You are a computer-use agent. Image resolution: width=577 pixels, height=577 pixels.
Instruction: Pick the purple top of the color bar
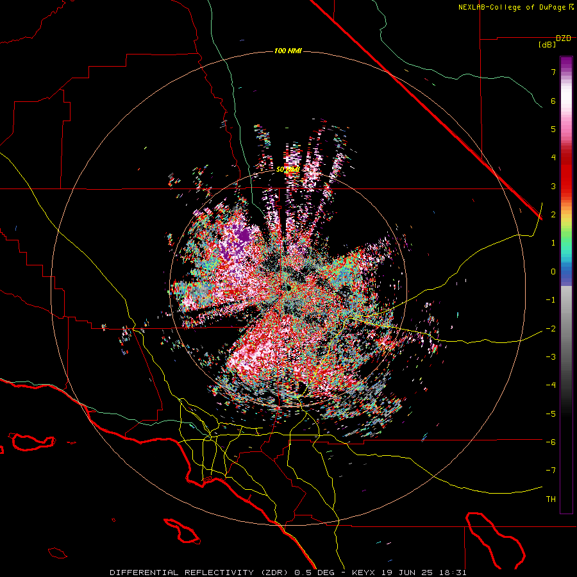(x=566, y=63)
